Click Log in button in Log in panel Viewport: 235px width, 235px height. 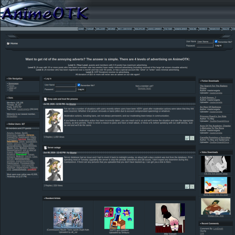pyautogui.click(x=81, y=89)
